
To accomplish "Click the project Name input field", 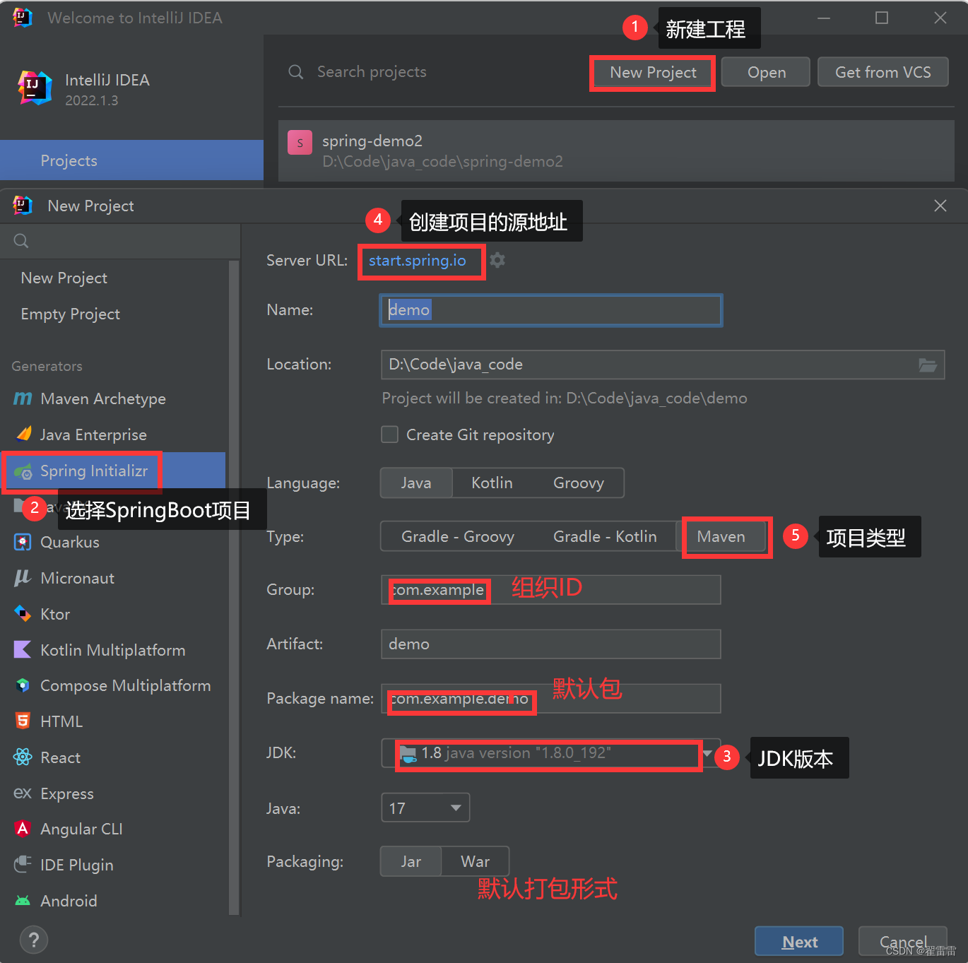I will tap(551, 310).
